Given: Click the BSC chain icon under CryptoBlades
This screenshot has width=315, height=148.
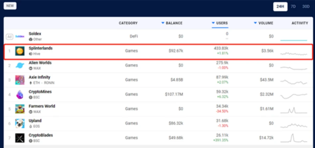Looking at the screenshot, I should (31, 141).
